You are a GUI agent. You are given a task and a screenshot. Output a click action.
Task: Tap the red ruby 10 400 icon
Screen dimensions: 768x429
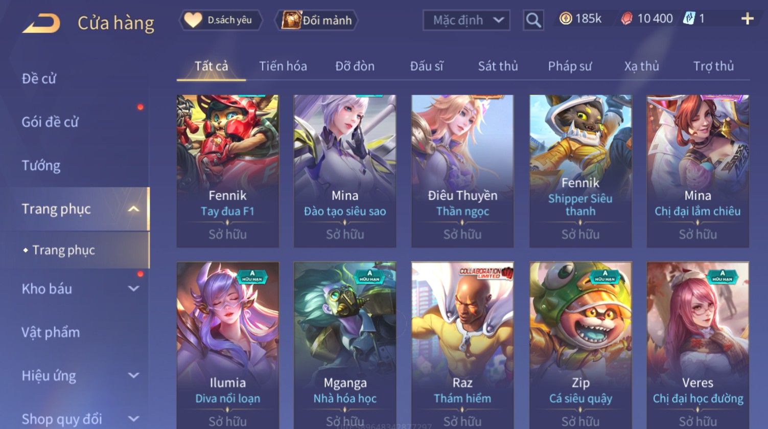[x=626, y=19]
